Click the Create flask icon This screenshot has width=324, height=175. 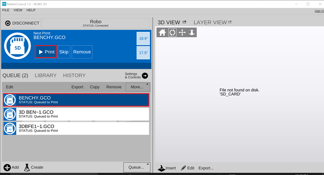point(27,167)
